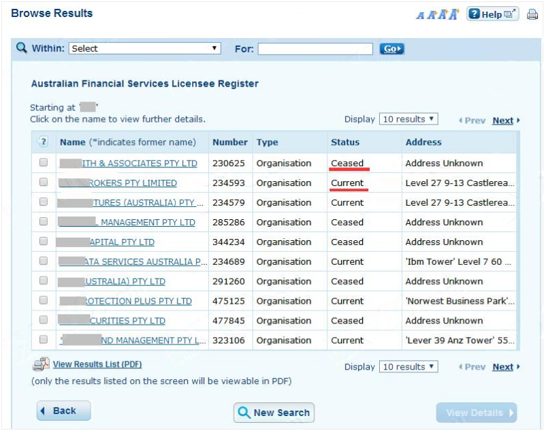Viewport: 544px width, 433px height.
Task: Click the magnifier icon beside Within
Action: pyautogui.click(x=22, y=48)
